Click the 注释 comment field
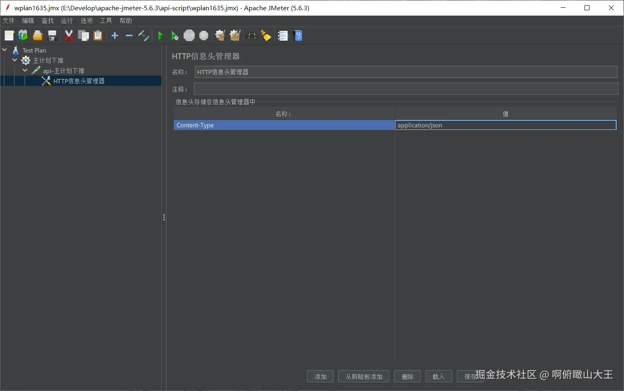This screenshot has width=624, height=391. (406, 89)
